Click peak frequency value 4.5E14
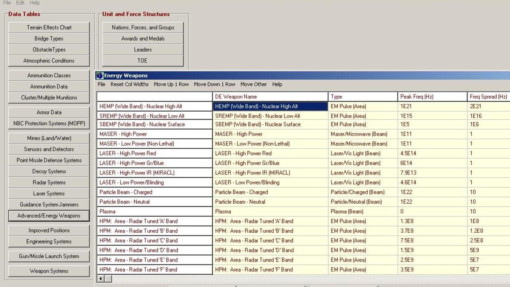The height and width of the screenshot is (287, 510). (433, 153)
